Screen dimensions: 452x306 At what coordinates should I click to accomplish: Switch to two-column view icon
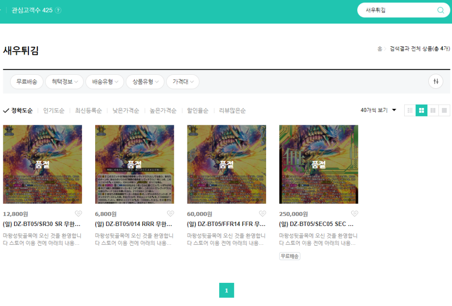click(x=433, y=110)
